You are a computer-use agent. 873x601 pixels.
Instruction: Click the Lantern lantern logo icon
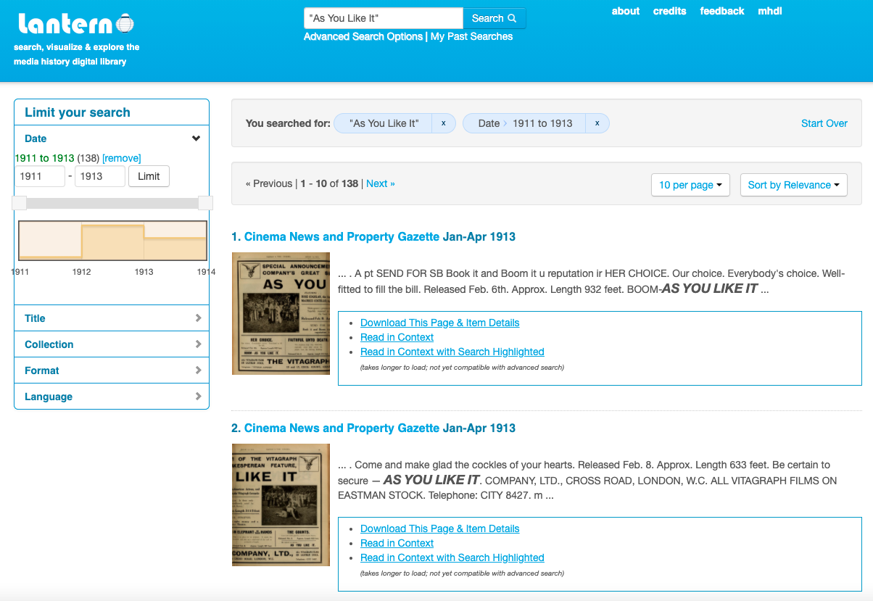[x=125, y=22]
